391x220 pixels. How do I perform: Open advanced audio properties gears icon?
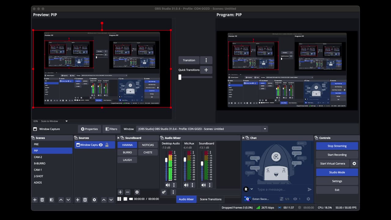[164, 192]
